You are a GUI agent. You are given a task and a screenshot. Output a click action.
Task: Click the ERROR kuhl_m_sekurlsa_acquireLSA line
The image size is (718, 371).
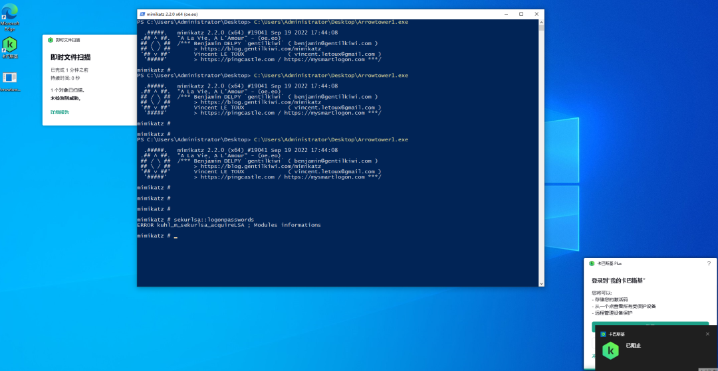click(229, 225)
